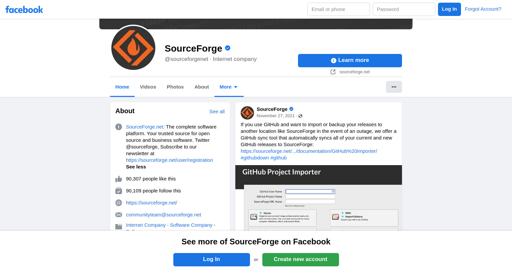The image size is (512, 275).
Task: Click the globe icon by the post date
Action: [x=300, y=116]
